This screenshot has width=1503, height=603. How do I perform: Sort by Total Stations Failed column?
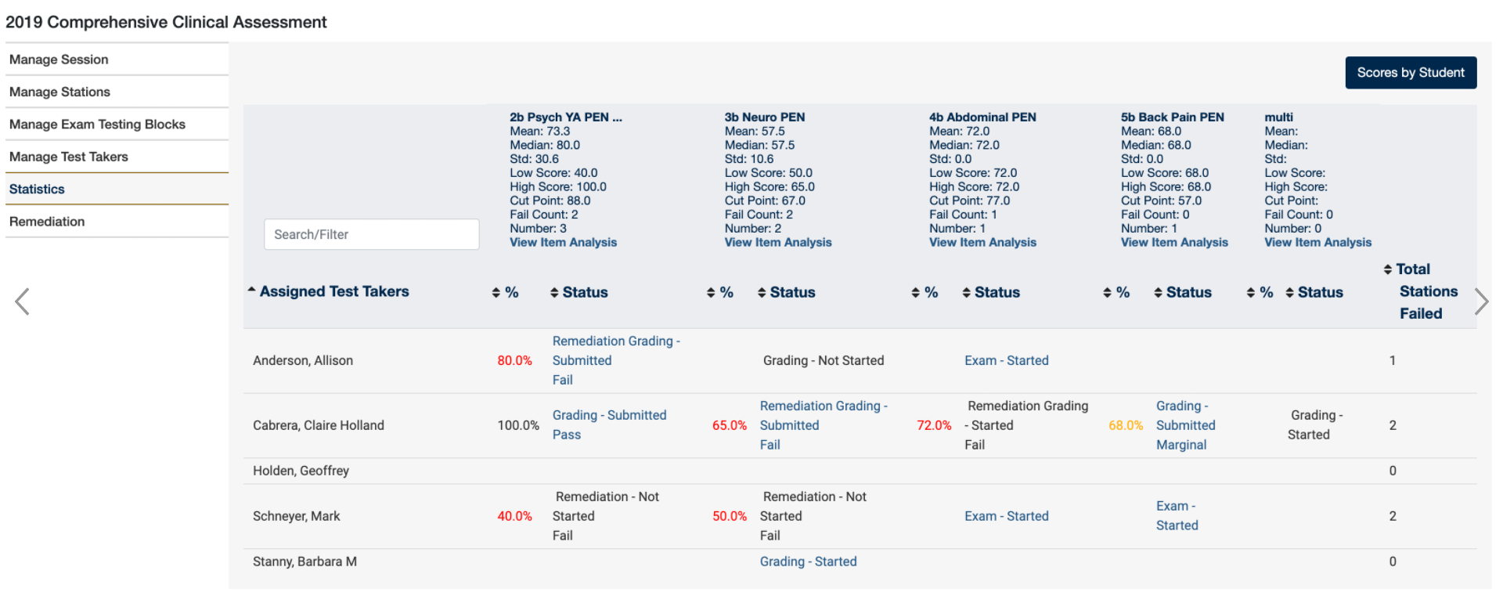1421,291
